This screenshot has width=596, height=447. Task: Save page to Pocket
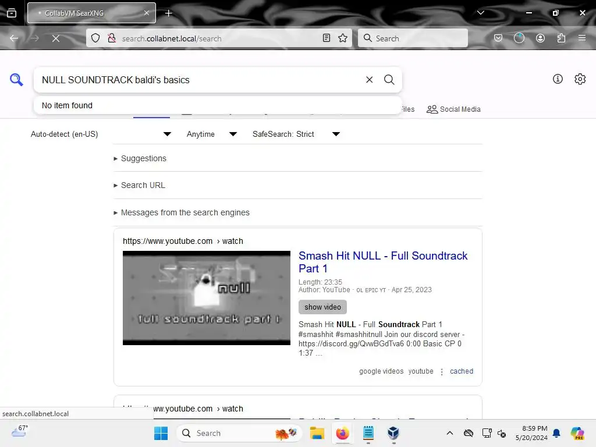(x=498, y=38)
